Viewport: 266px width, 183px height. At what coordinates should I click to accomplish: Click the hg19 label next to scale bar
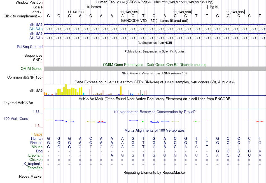click(x=214, y=7)
